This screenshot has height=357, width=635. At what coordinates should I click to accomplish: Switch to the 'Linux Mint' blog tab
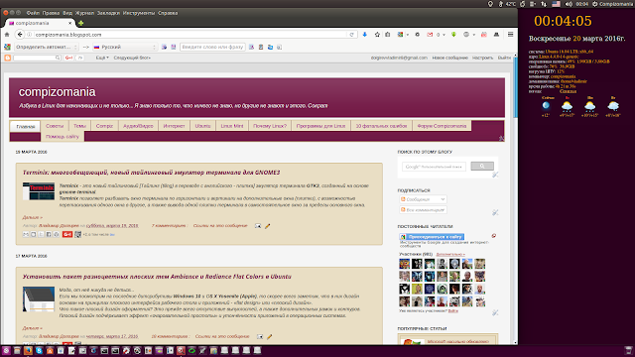pos(232,126)
